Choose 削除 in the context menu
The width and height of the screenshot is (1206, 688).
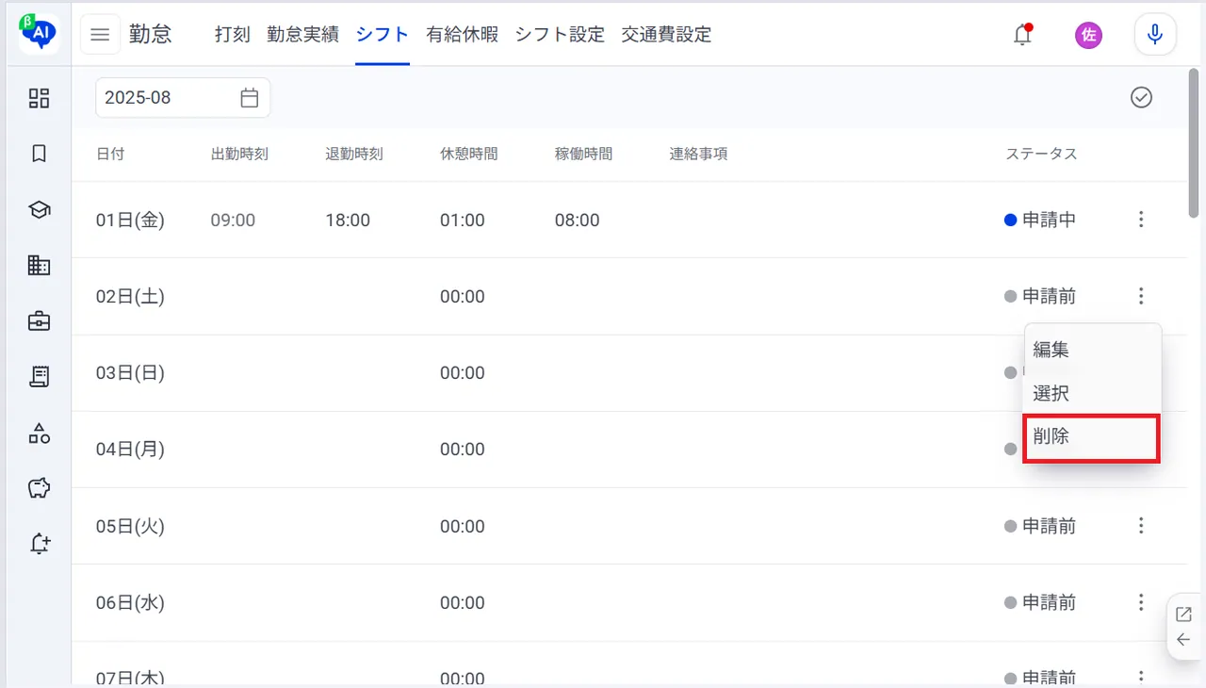coord(1092,437)
